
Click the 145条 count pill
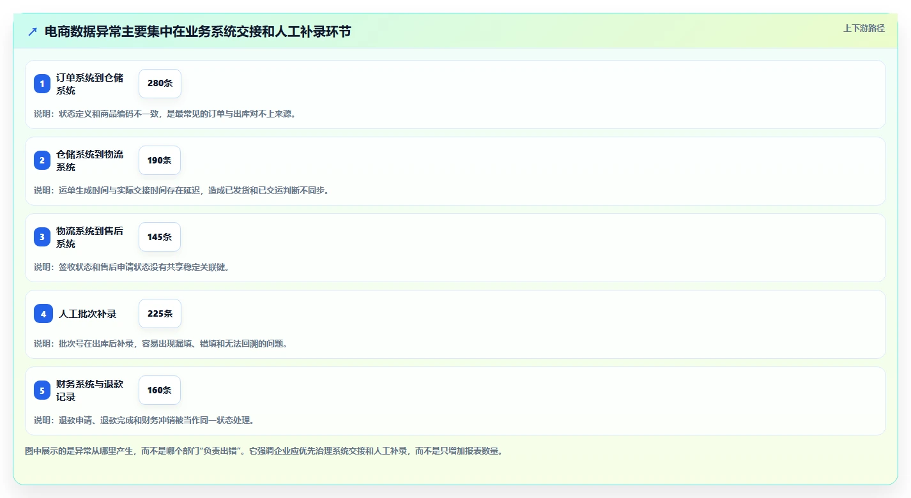tap(160, 237)
